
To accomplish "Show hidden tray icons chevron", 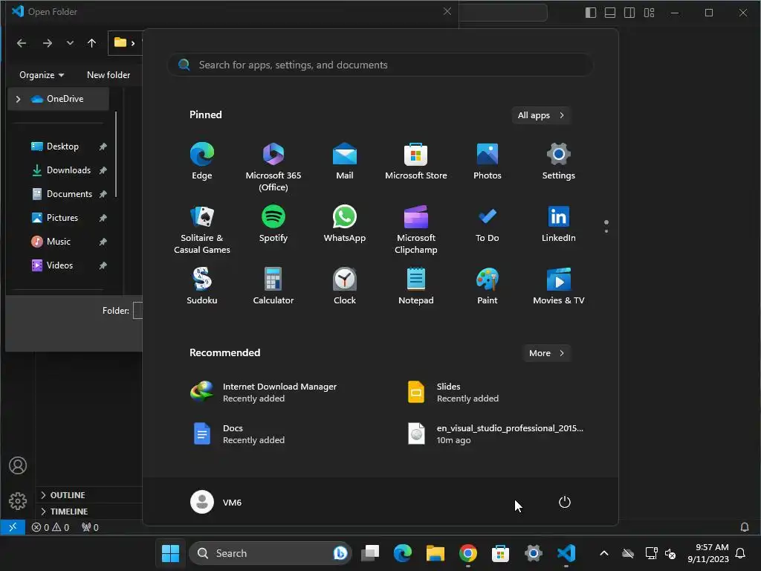I will tap(604, 553).
